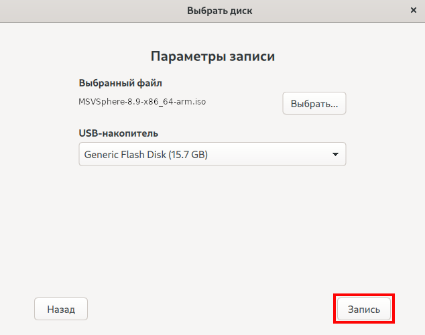The width and height of the screenshot is (425, 335).
Task: Select the MSVSphere-8.9-x86_64-arm.iso file name text
Action: [142, 102]
